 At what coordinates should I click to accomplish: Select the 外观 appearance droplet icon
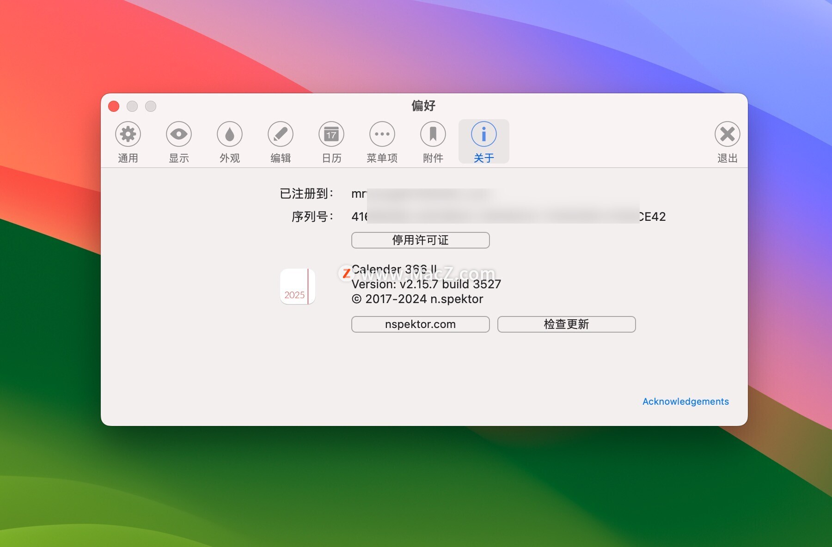point(230,134)
